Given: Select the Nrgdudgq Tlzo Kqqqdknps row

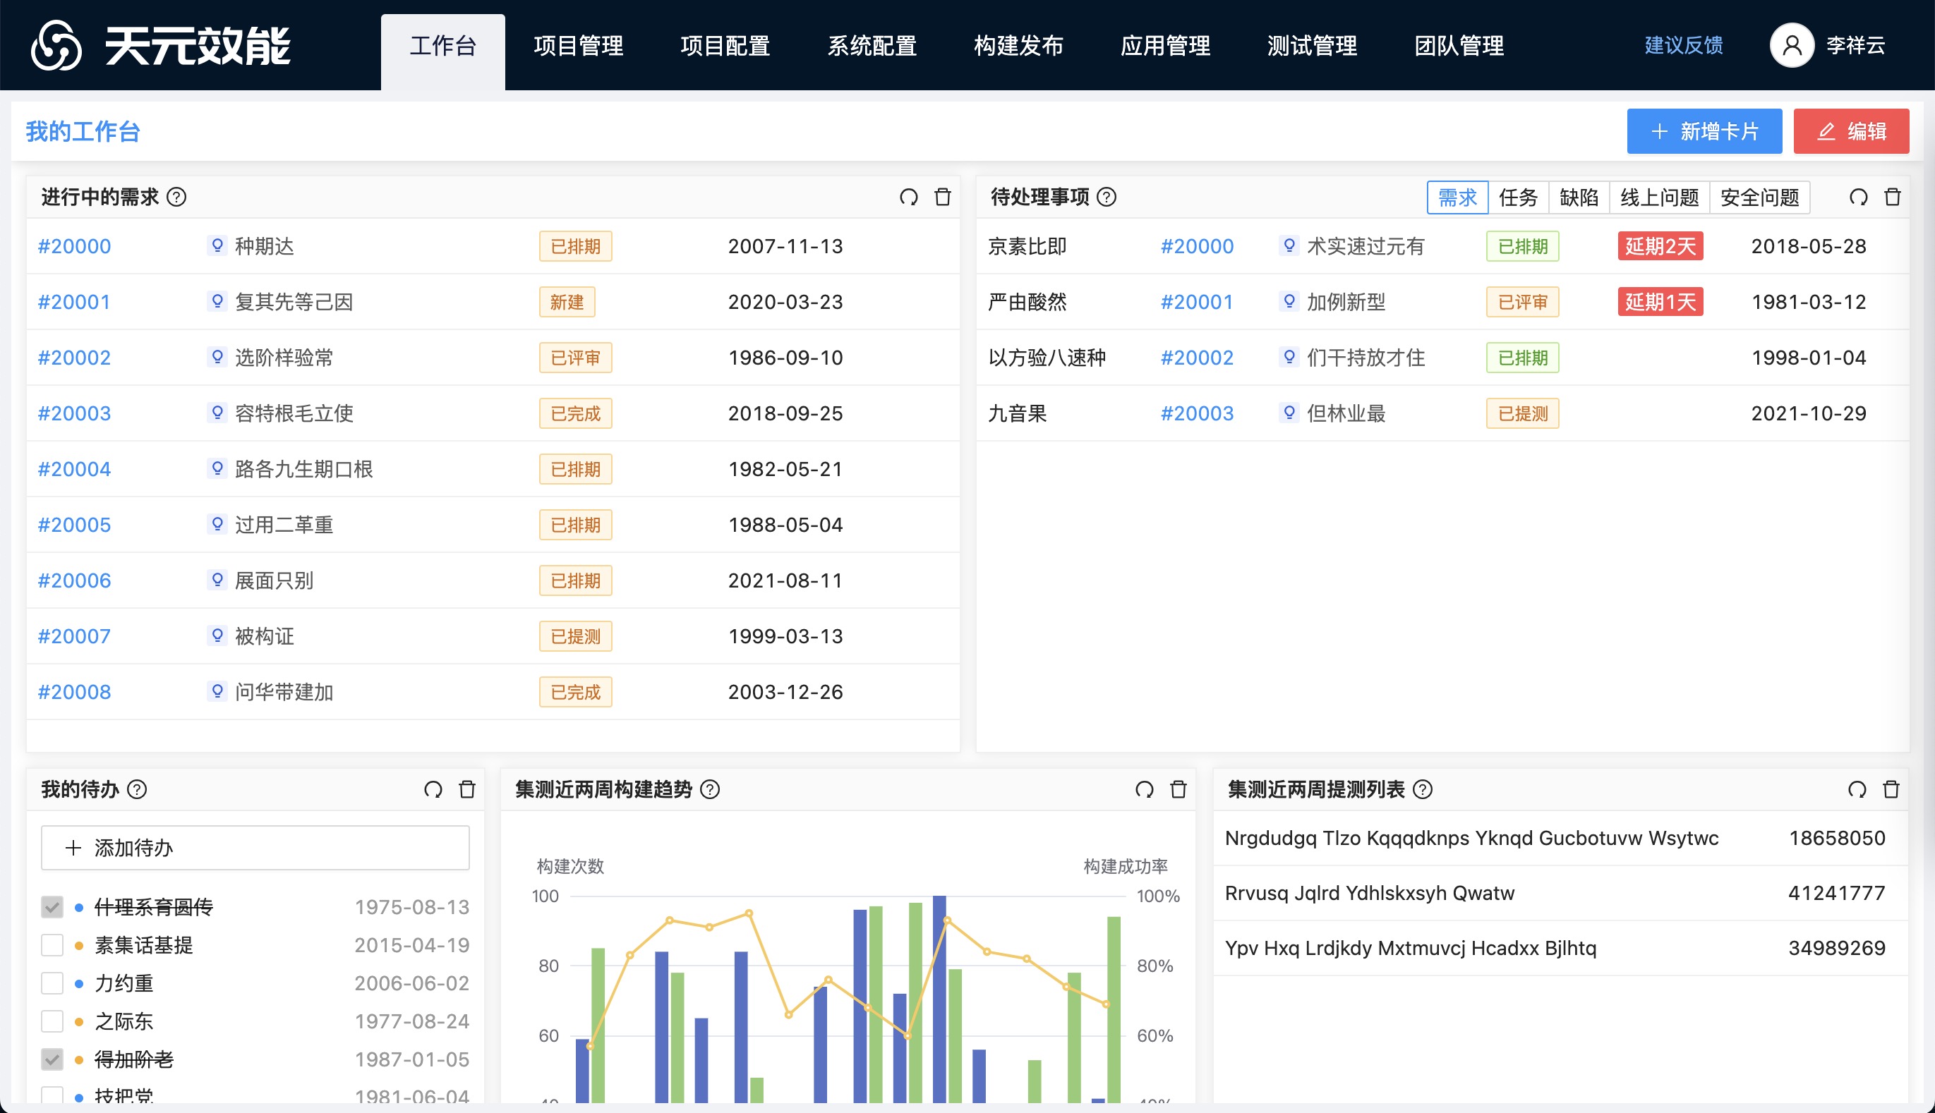Looking at the screenshot, I should (1560, 838).
